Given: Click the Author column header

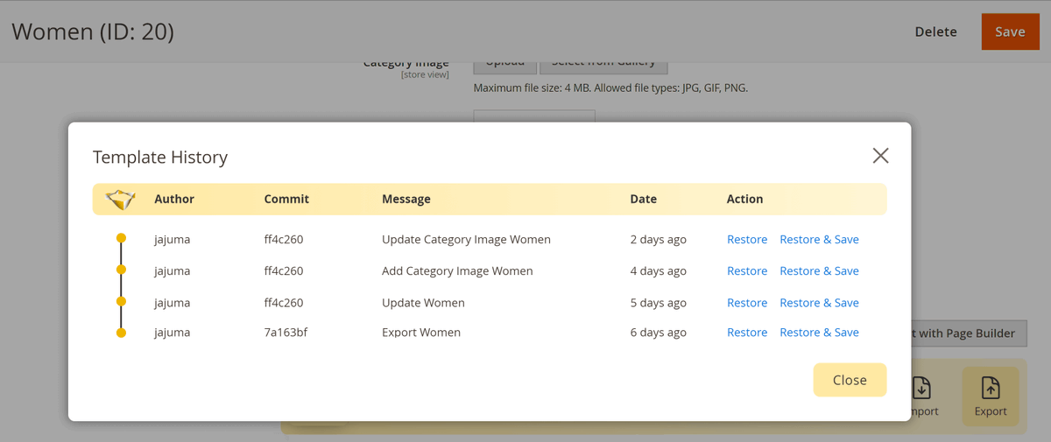Looking at the screenshot, I should point(174,200).
